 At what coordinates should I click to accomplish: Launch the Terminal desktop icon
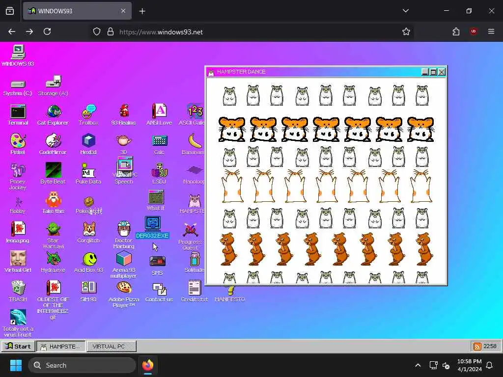coord(18,115)
